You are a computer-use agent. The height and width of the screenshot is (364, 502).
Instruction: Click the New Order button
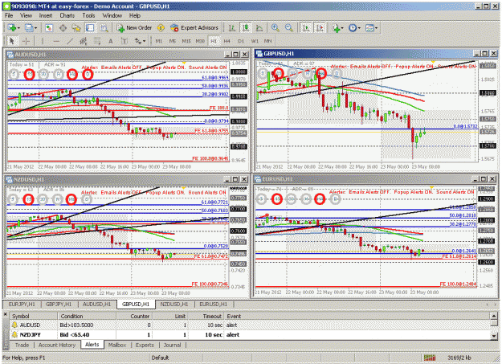(x=134, y=28)
